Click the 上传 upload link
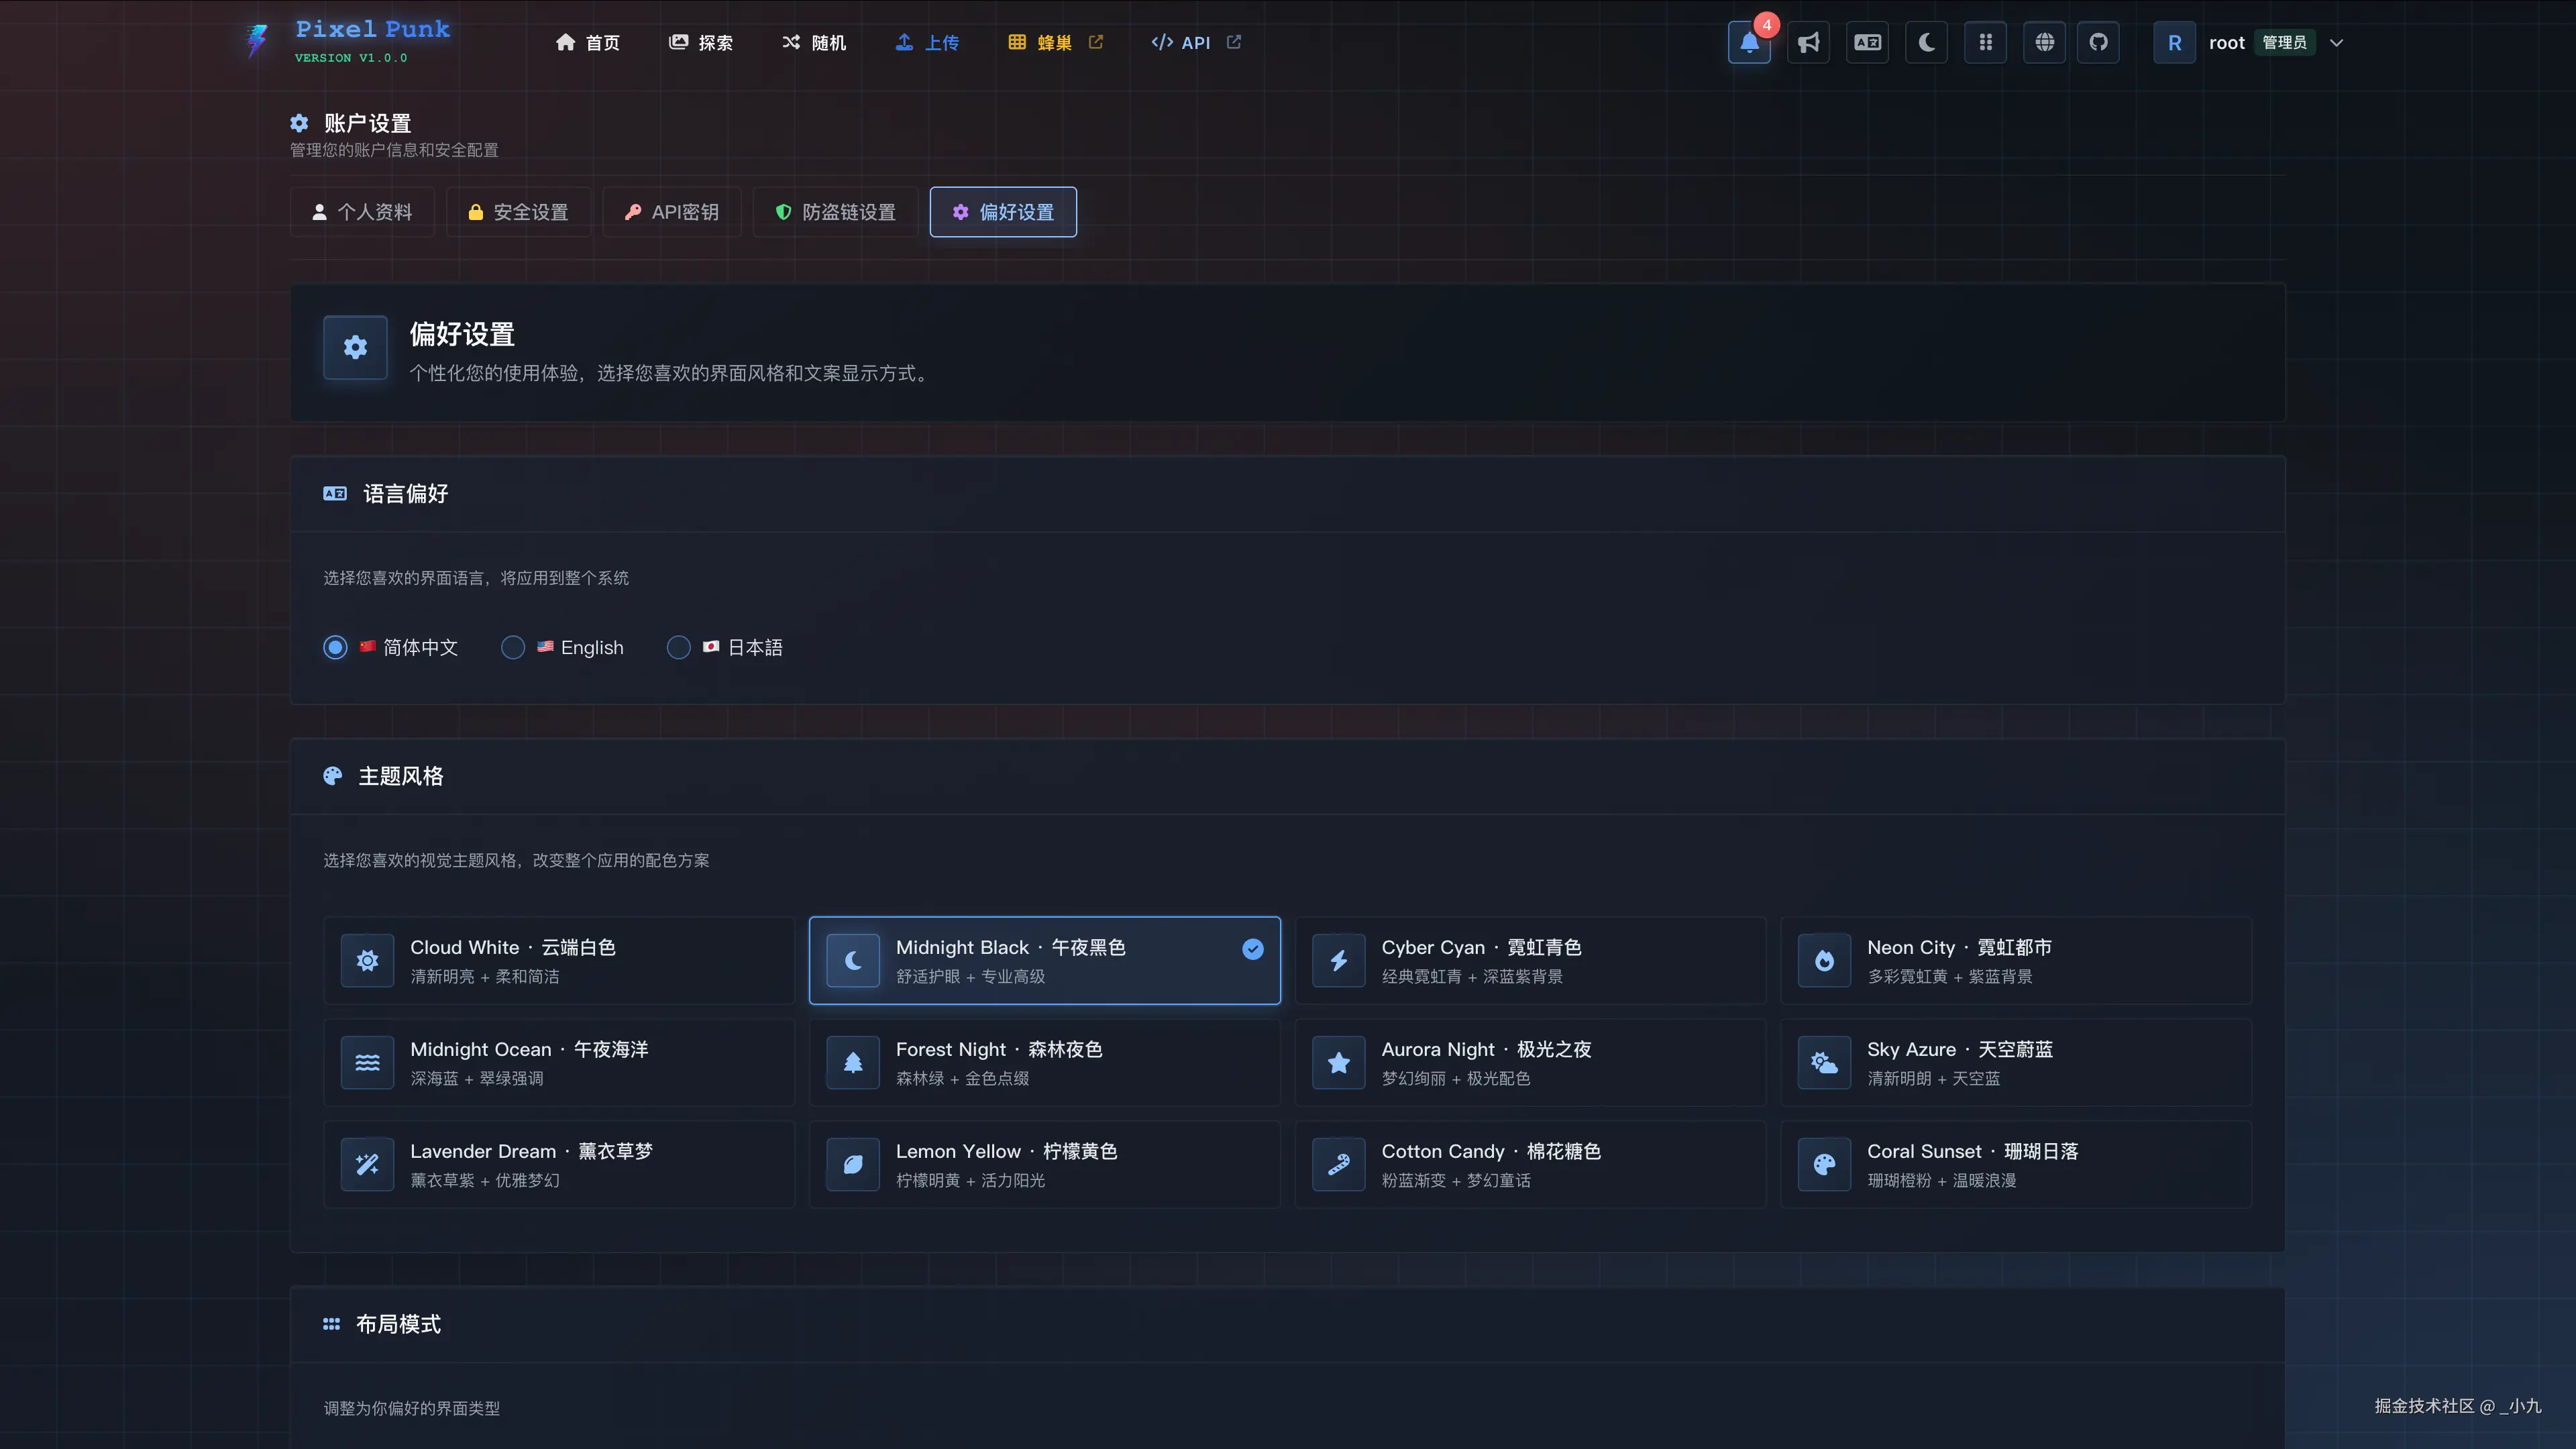 point(927,43)
